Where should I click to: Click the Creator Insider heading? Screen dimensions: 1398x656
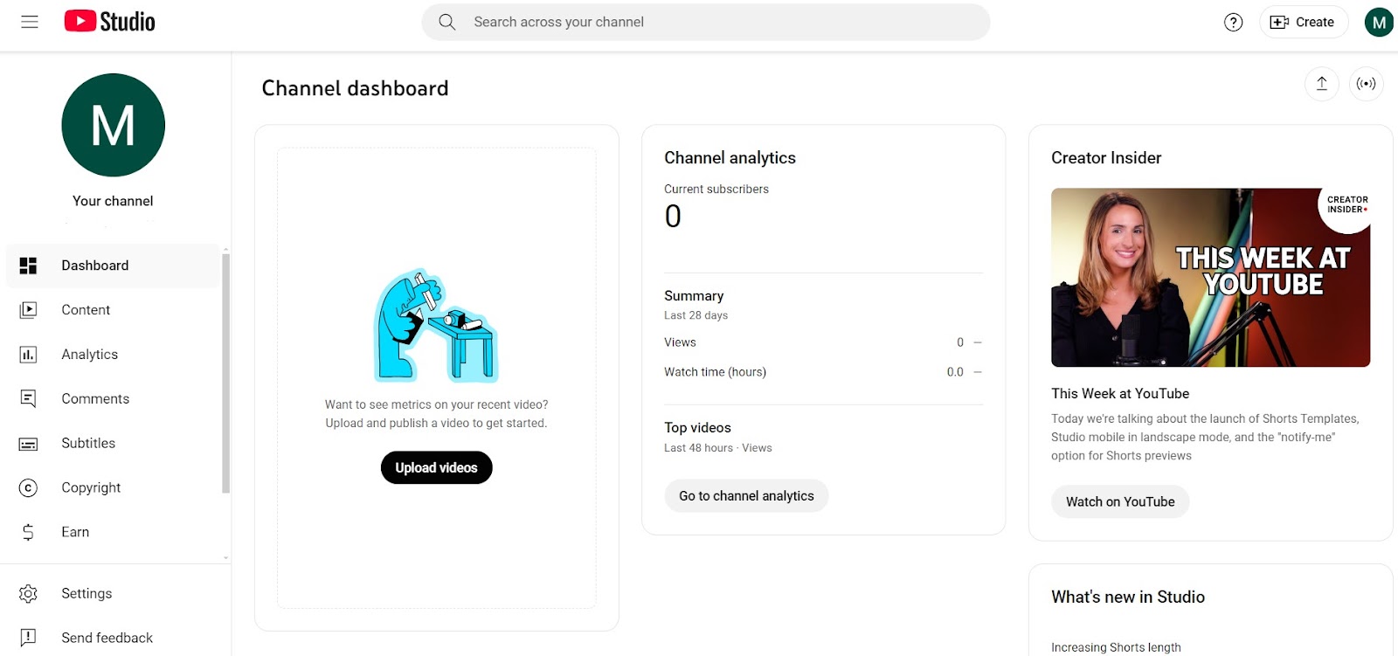coord(1106,158)
